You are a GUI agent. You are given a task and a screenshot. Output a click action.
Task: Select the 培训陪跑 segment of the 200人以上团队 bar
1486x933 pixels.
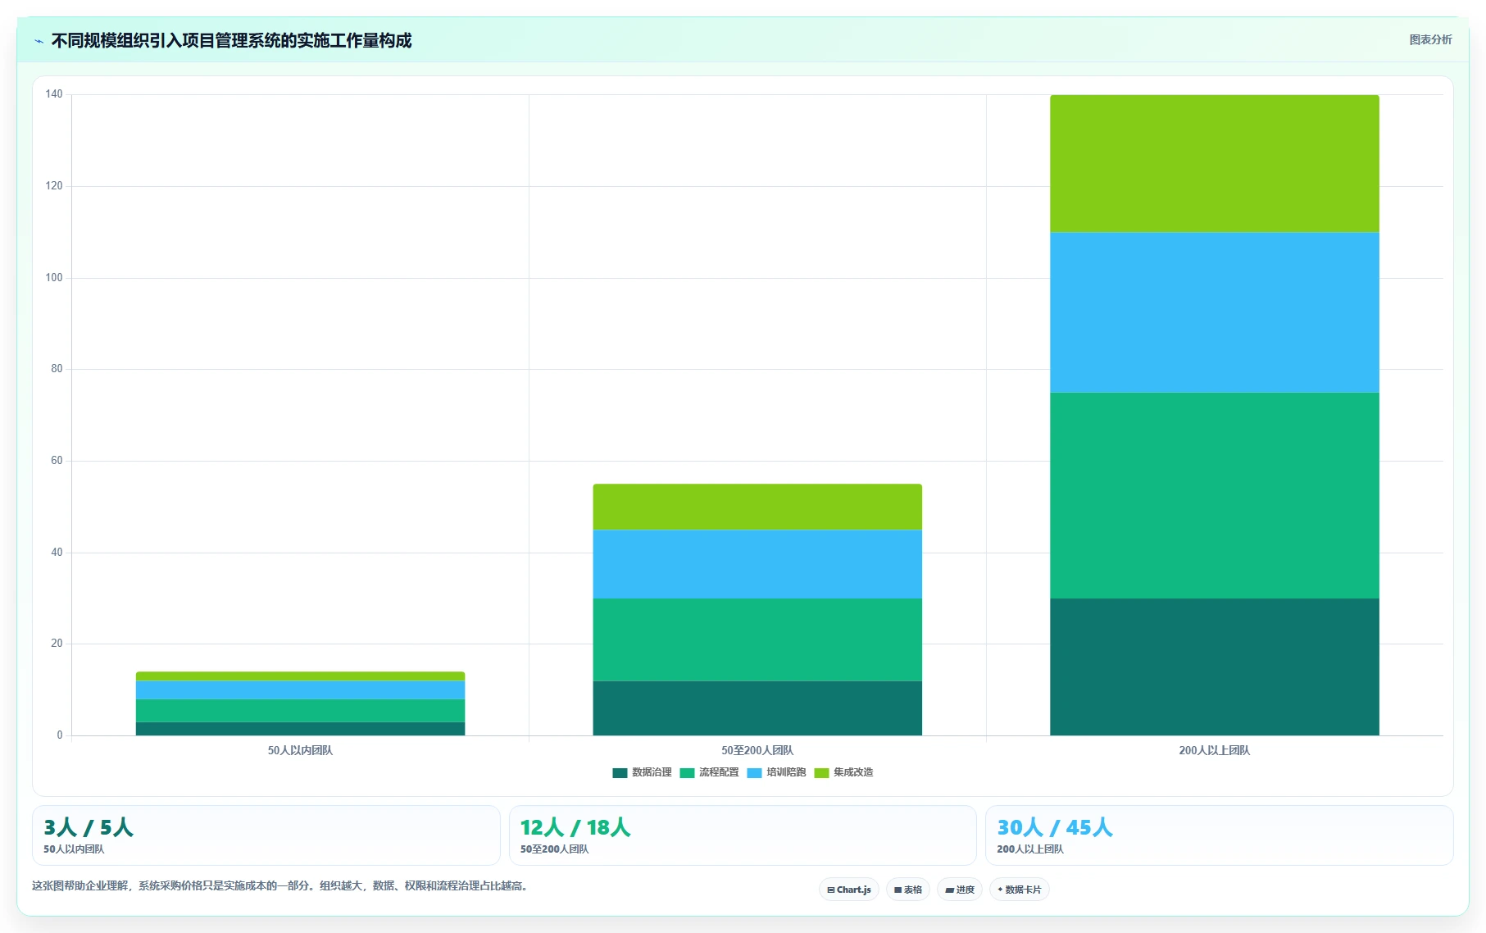pyautogui.click(x=1214, y=312)
